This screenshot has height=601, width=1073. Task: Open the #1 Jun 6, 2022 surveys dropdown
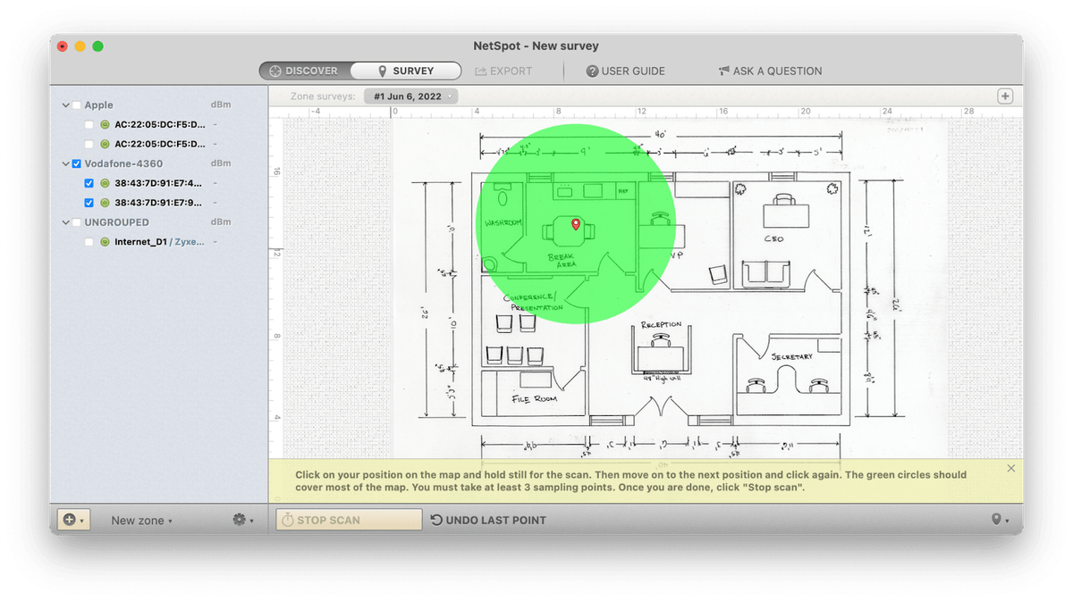pos(410,96)
